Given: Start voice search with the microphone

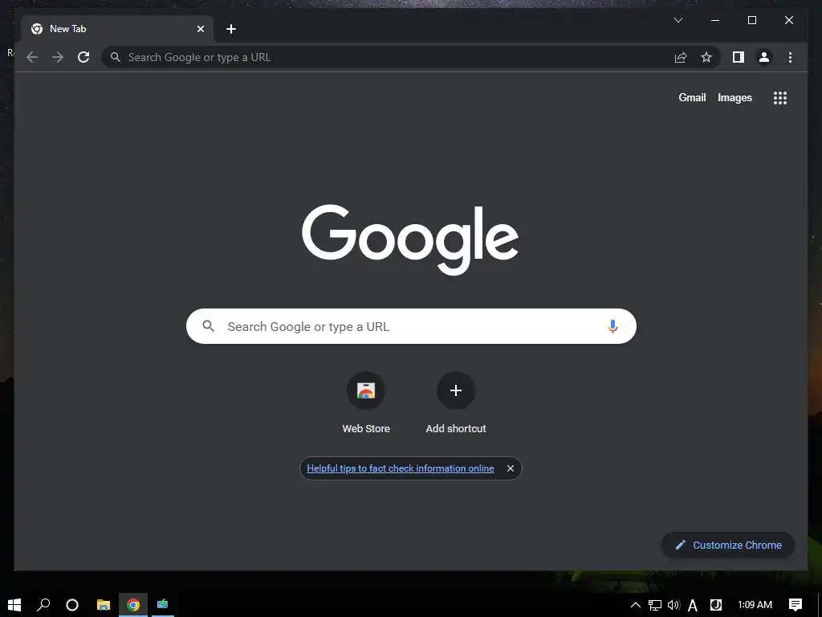Looking at the screenshot, I should [612, 326].
